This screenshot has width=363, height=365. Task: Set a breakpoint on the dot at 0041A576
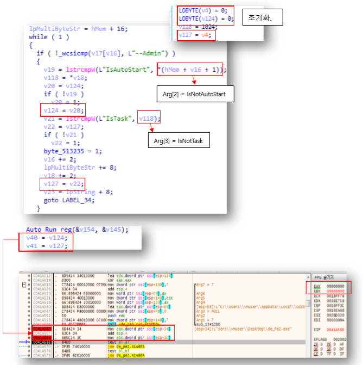(29, 351)
